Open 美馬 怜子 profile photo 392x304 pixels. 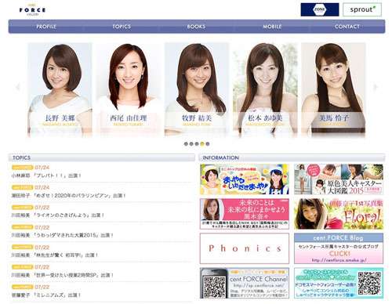pos(333,90)
